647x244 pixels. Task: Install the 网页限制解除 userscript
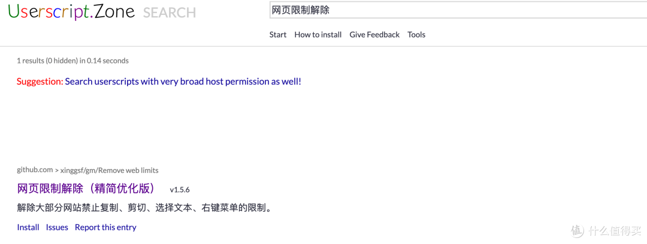28,227
